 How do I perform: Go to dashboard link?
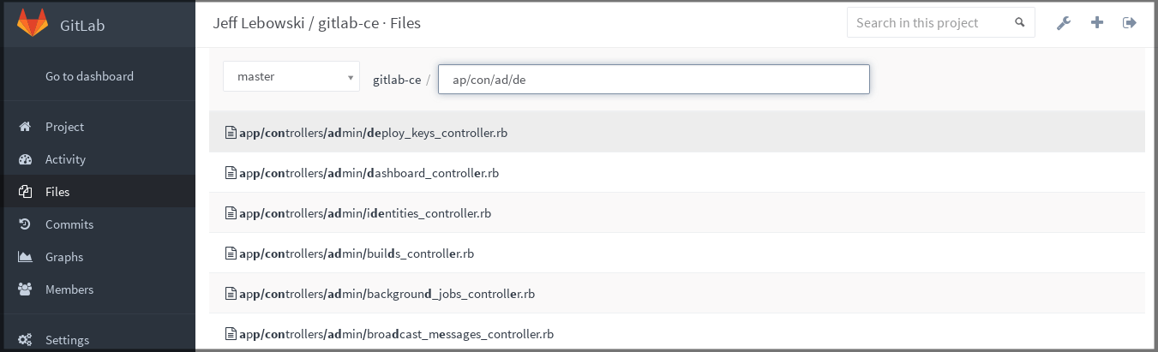click(x=89, y=76)
